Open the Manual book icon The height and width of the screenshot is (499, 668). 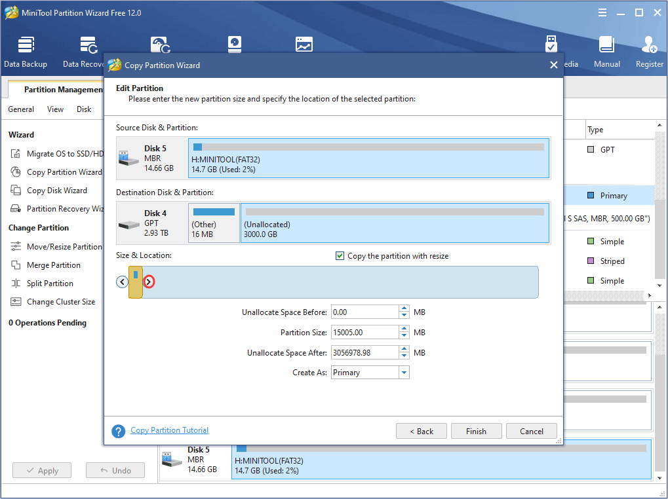[x=606, y=45]
